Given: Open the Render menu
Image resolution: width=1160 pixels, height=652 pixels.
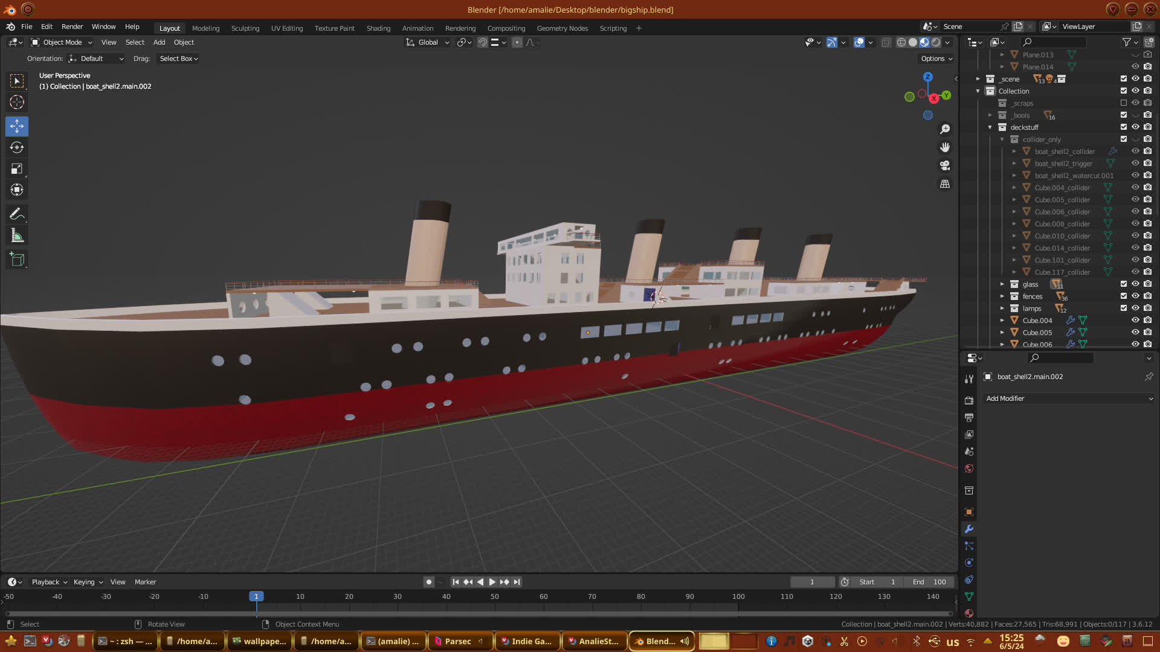Looking at the screenshot, I should (x=72, y=27).
